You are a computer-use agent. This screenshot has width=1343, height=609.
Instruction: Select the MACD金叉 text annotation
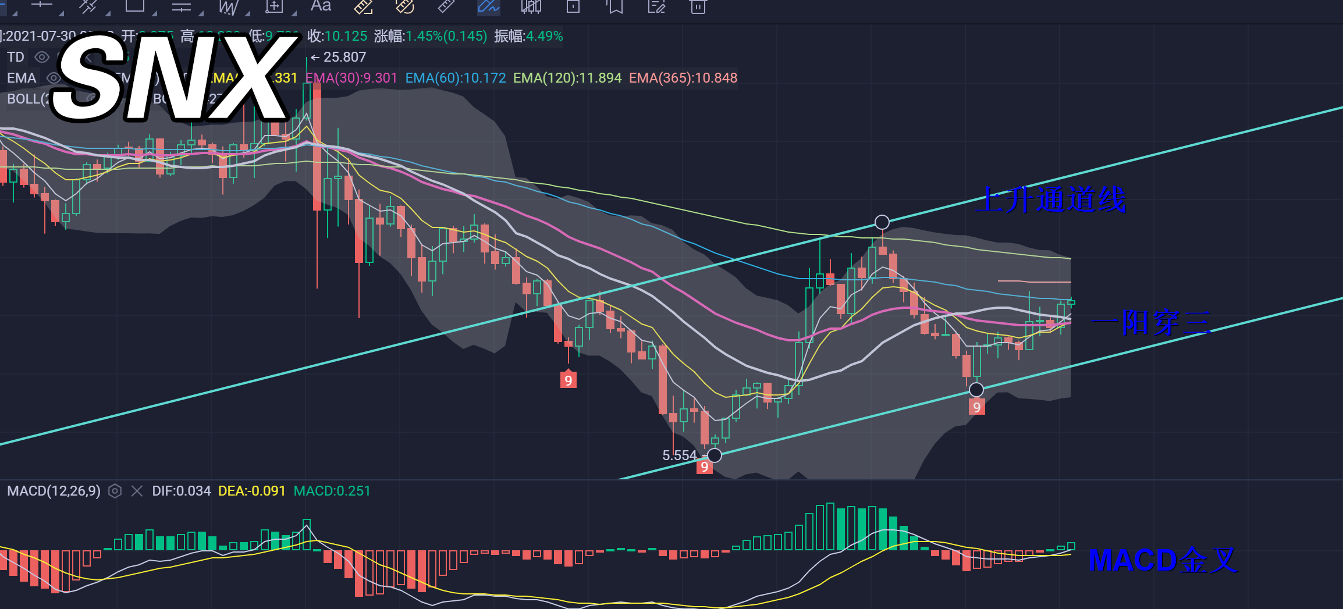coord(1163,561)
